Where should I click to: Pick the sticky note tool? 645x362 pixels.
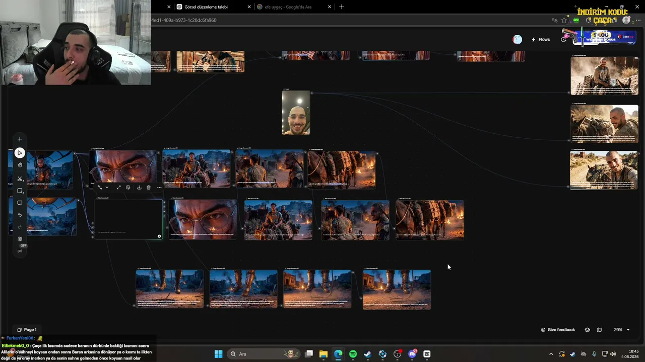(20, 191)
